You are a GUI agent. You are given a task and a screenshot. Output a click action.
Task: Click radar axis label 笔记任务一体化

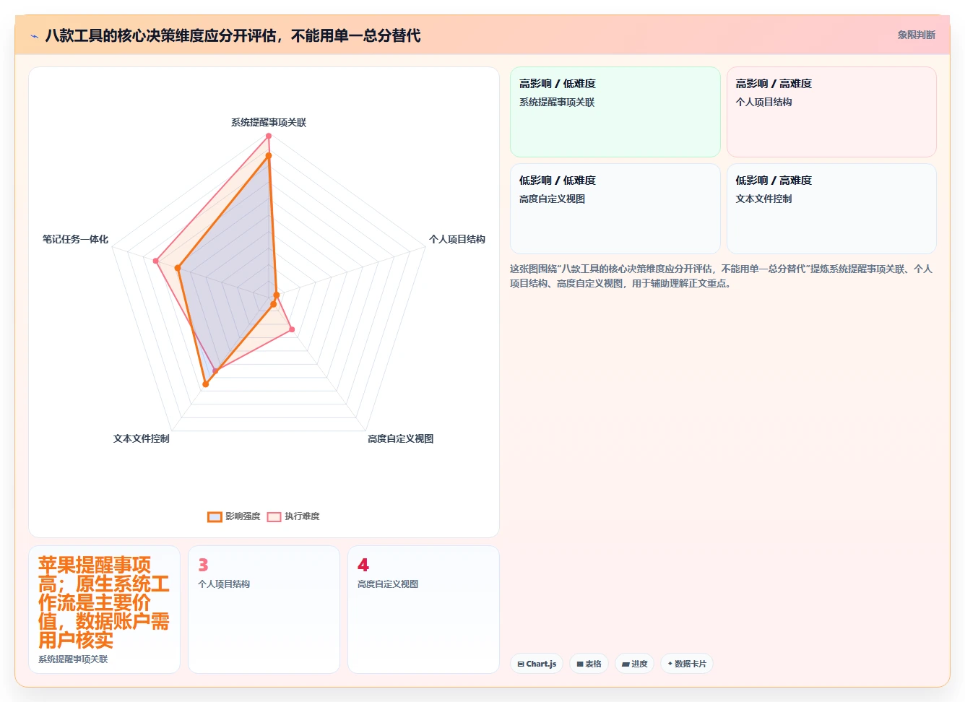(75, 239)
